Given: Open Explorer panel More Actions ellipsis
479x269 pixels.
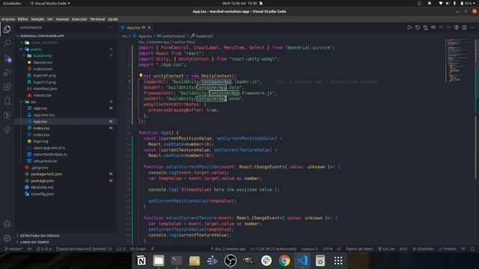Looking at the screenshot, I should point(110,28).
